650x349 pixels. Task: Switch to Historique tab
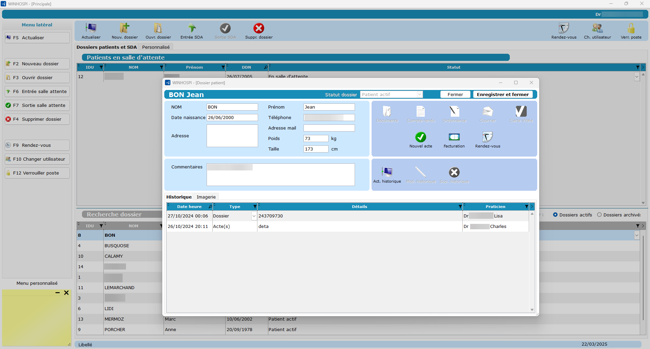pyautogui.click(x=179, y=197)
